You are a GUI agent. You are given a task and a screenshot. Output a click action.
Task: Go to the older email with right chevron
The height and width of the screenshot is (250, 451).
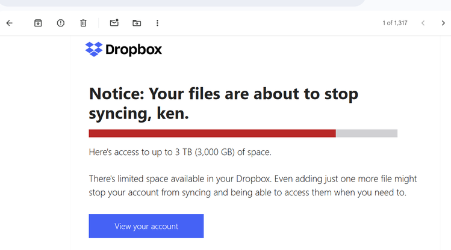point(443,23)
